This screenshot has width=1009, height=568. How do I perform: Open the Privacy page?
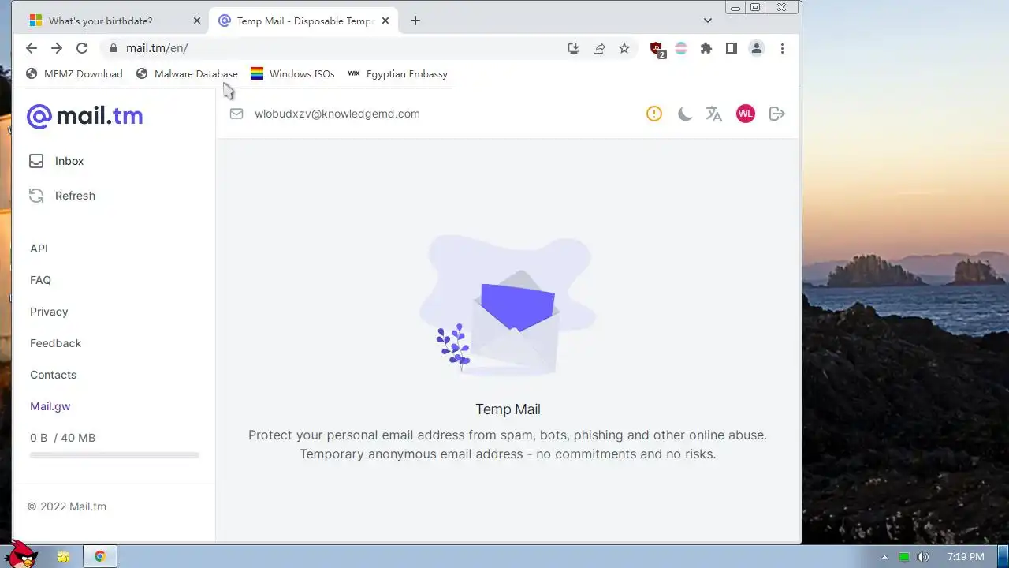pos(49,312)
